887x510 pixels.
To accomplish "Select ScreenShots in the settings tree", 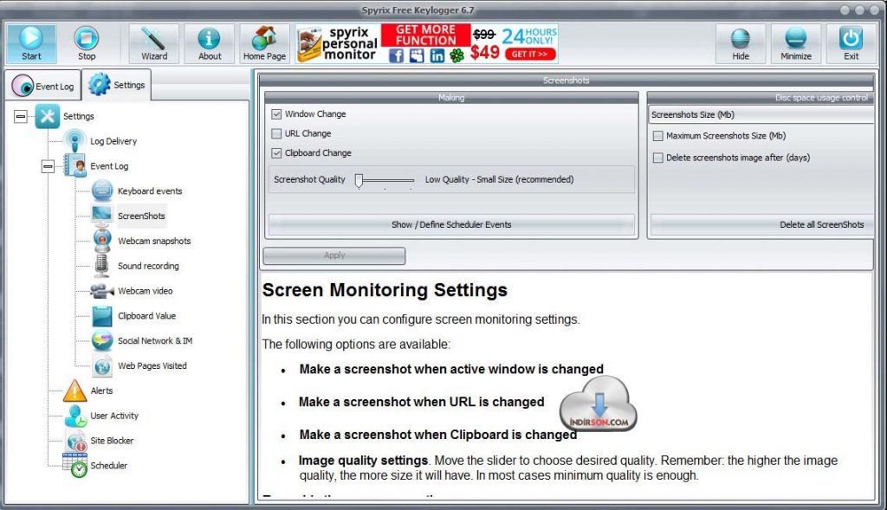I will tap(141, 216).
